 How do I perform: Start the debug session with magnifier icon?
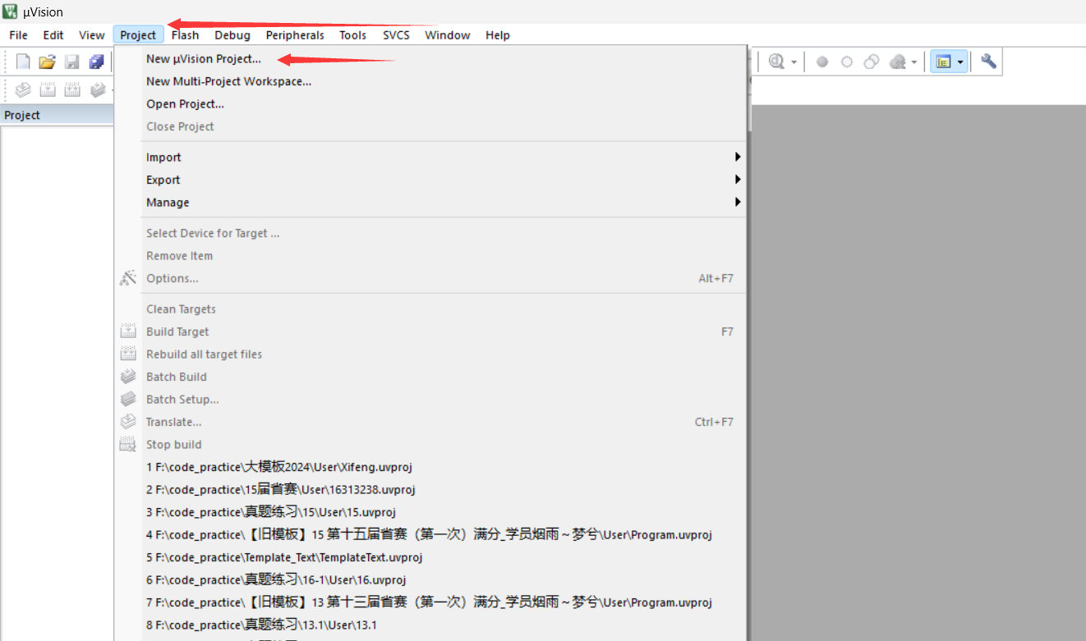coord(776,62)
